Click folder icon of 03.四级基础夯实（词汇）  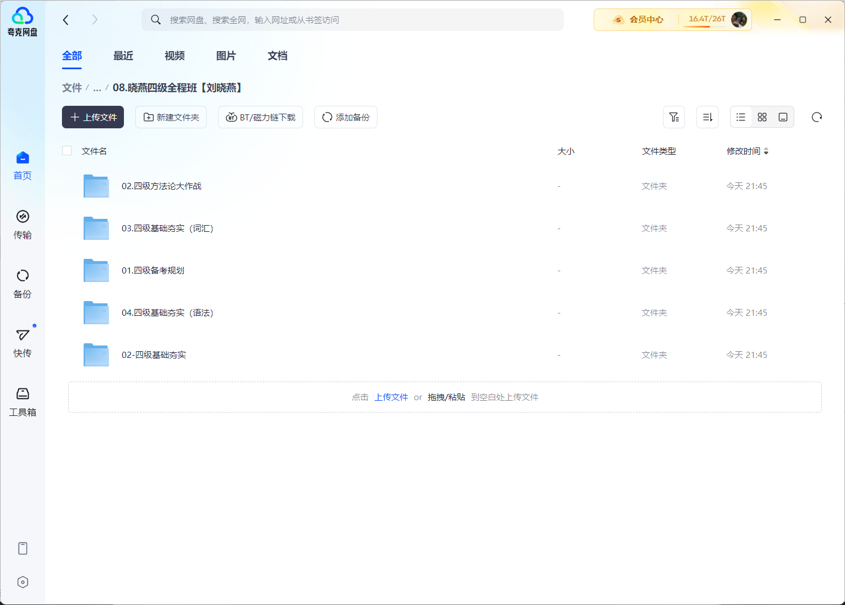(x=96, y=228)
